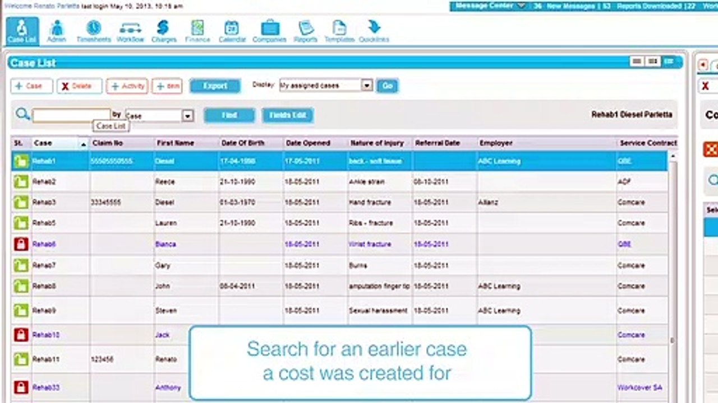
Task: Click the green status icon for Rehab8
Action: click(21, 286)
